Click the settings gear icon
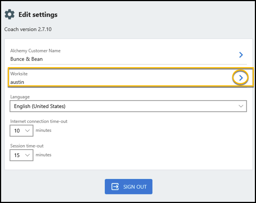Screen dimensions: 256x203 [x=10, y=15]
